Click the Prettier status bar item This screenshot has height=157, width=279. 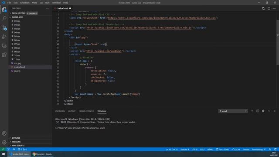246,149
